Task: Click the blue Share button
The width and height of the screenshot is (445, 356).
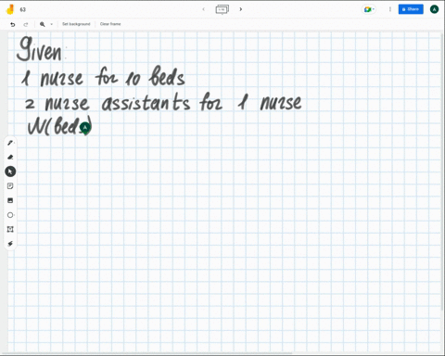Action: click(x=411, y=9)
